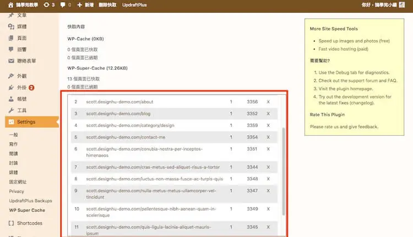Open the 聯絡表單 contact form menu
The width and height of the screenshot is (413, 237).
tap(26, 61)
